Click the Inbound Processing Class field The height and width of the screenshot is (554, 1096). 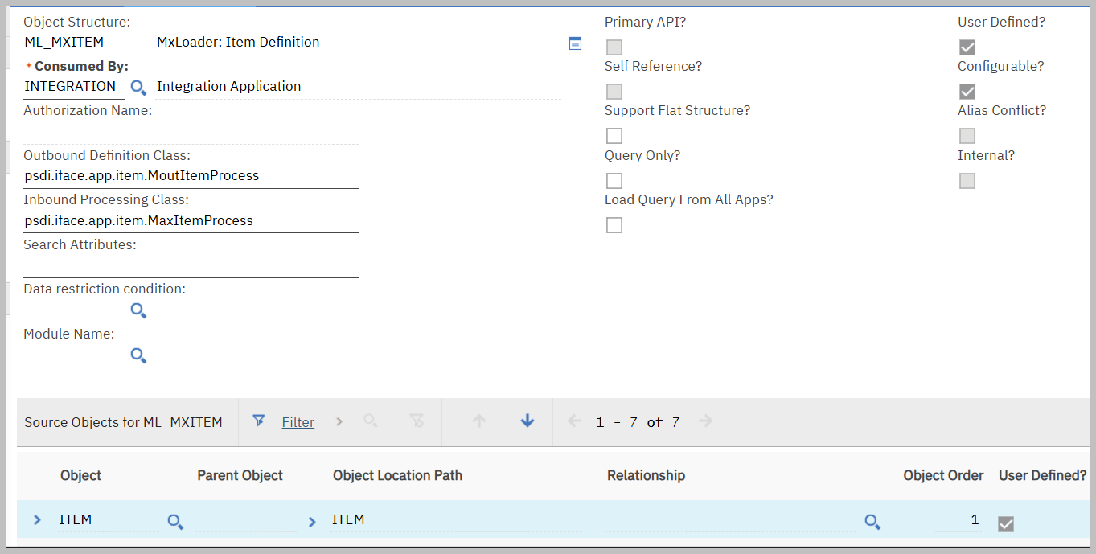(x=191, y=221)
